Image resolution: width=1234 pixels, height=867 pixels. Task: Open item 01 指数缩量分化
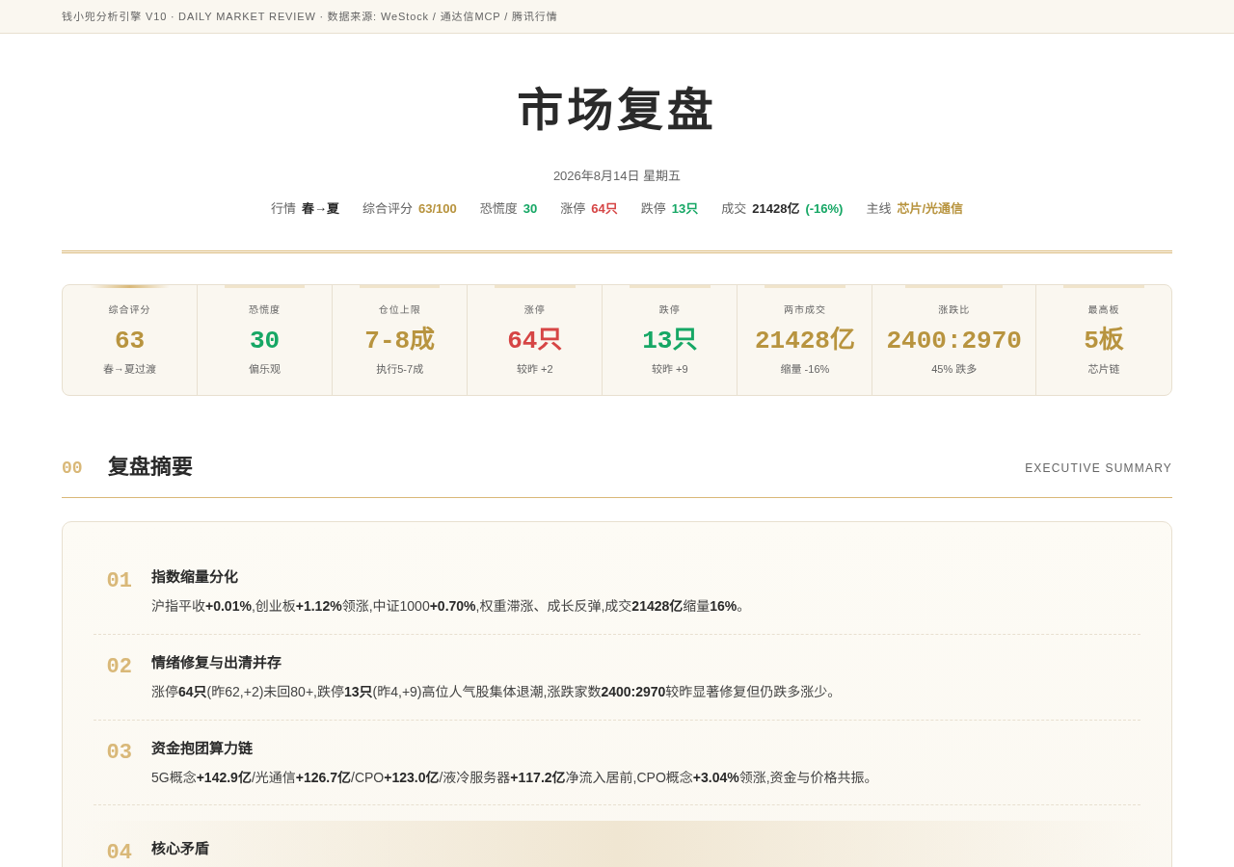[617, 591]
